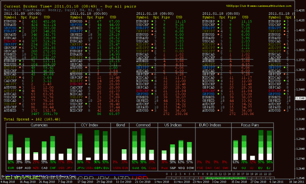306x184 pixels.
Task: Click the AUD strength bar in Currencies
Action: [x=27, y=149]
